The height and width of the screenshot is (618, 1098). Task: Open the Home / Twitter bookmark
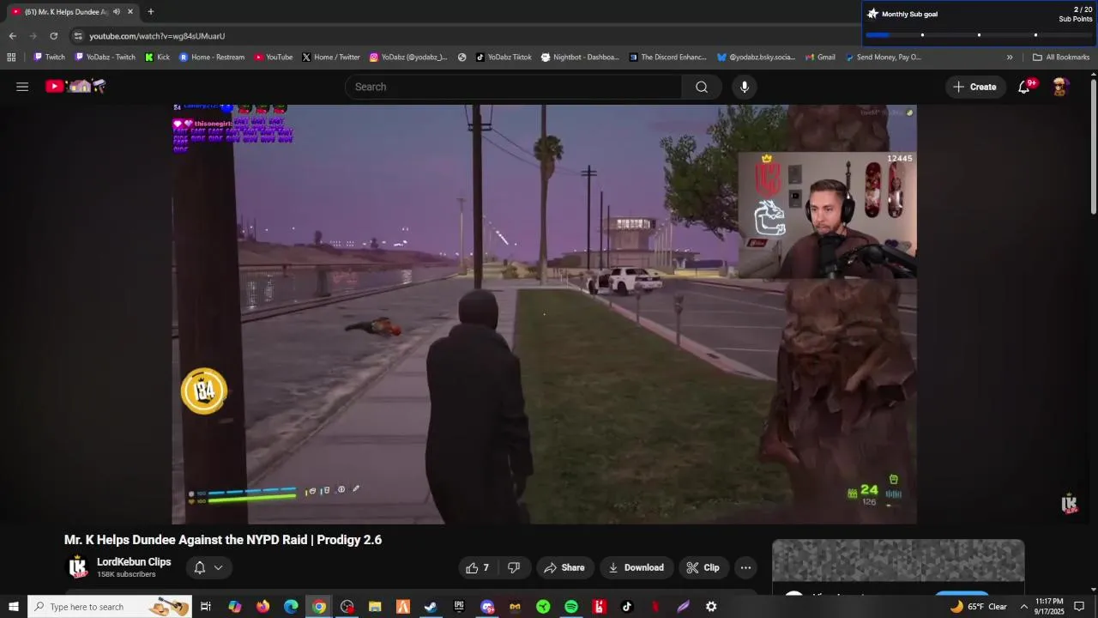point(331,58)
